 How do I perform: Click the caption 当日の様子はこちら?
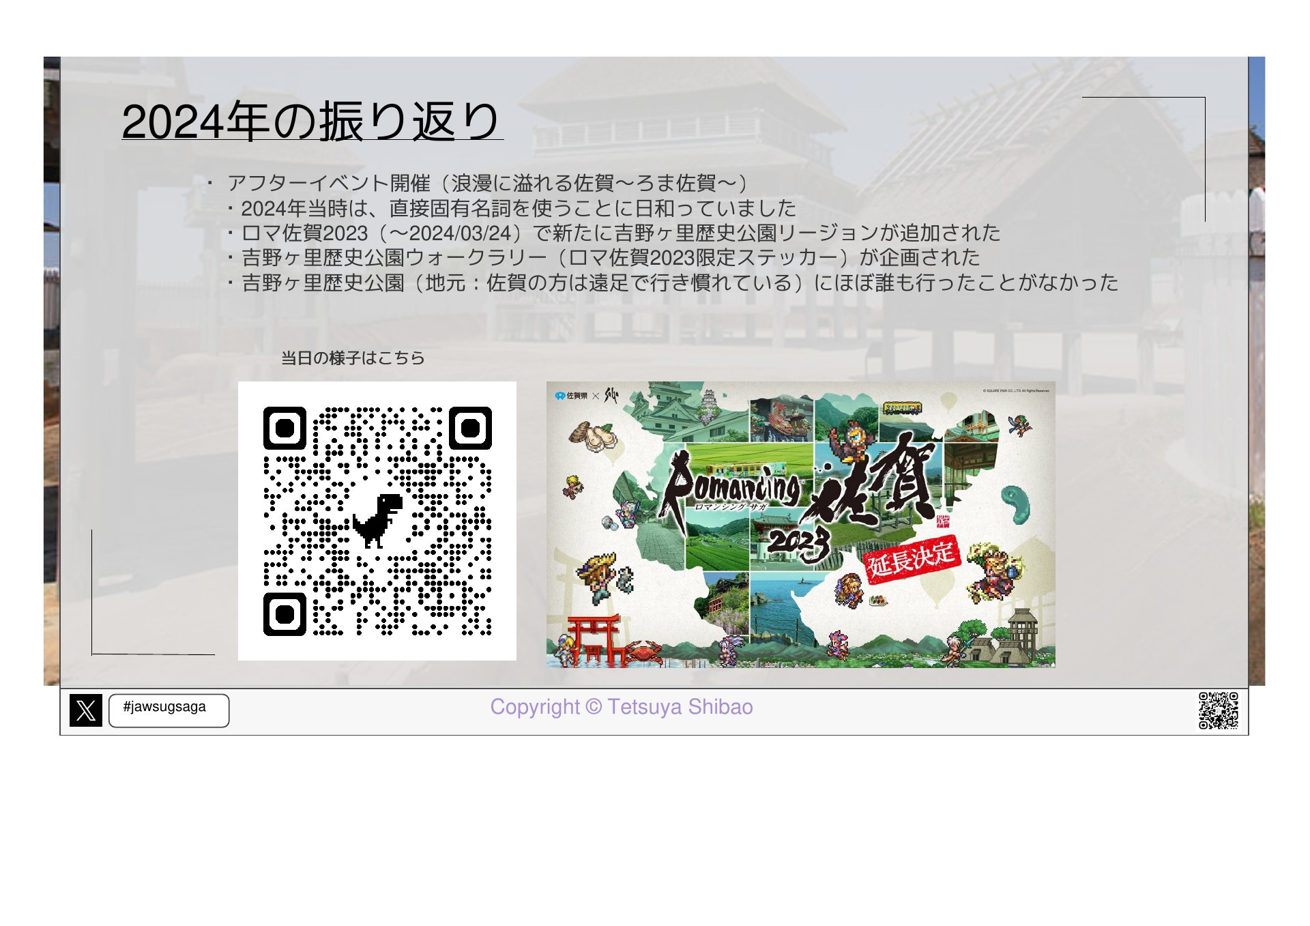pos(353,358)
